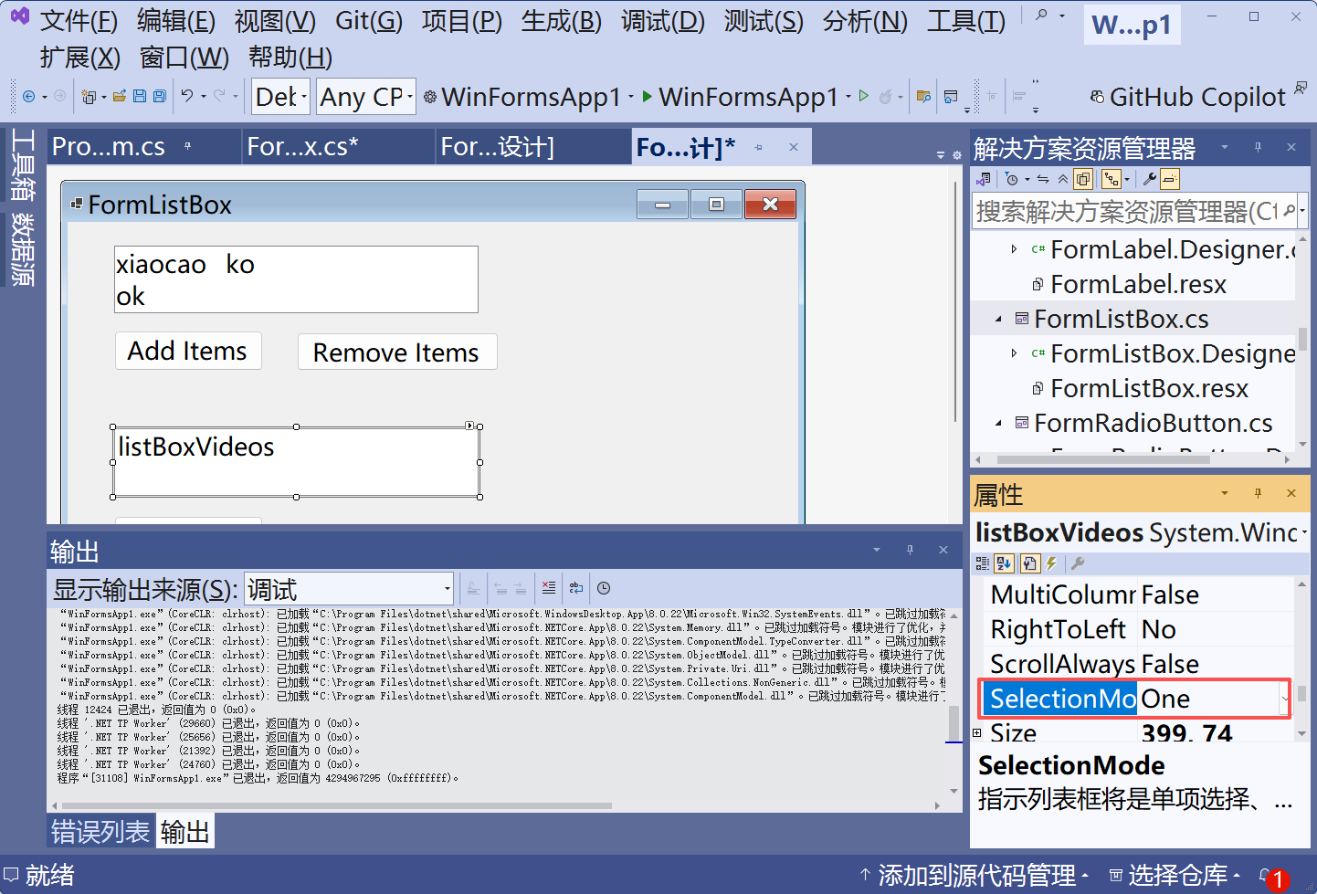Undo the last action via the toolbar arrow

click(187, 96)
